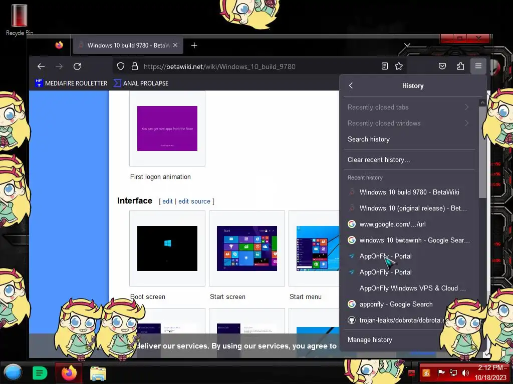
Task: Click Action Center flag tray icon
Action: coord(441,372)
